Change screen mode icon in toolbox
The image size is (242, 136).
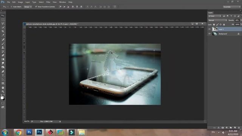pos(3,107)
